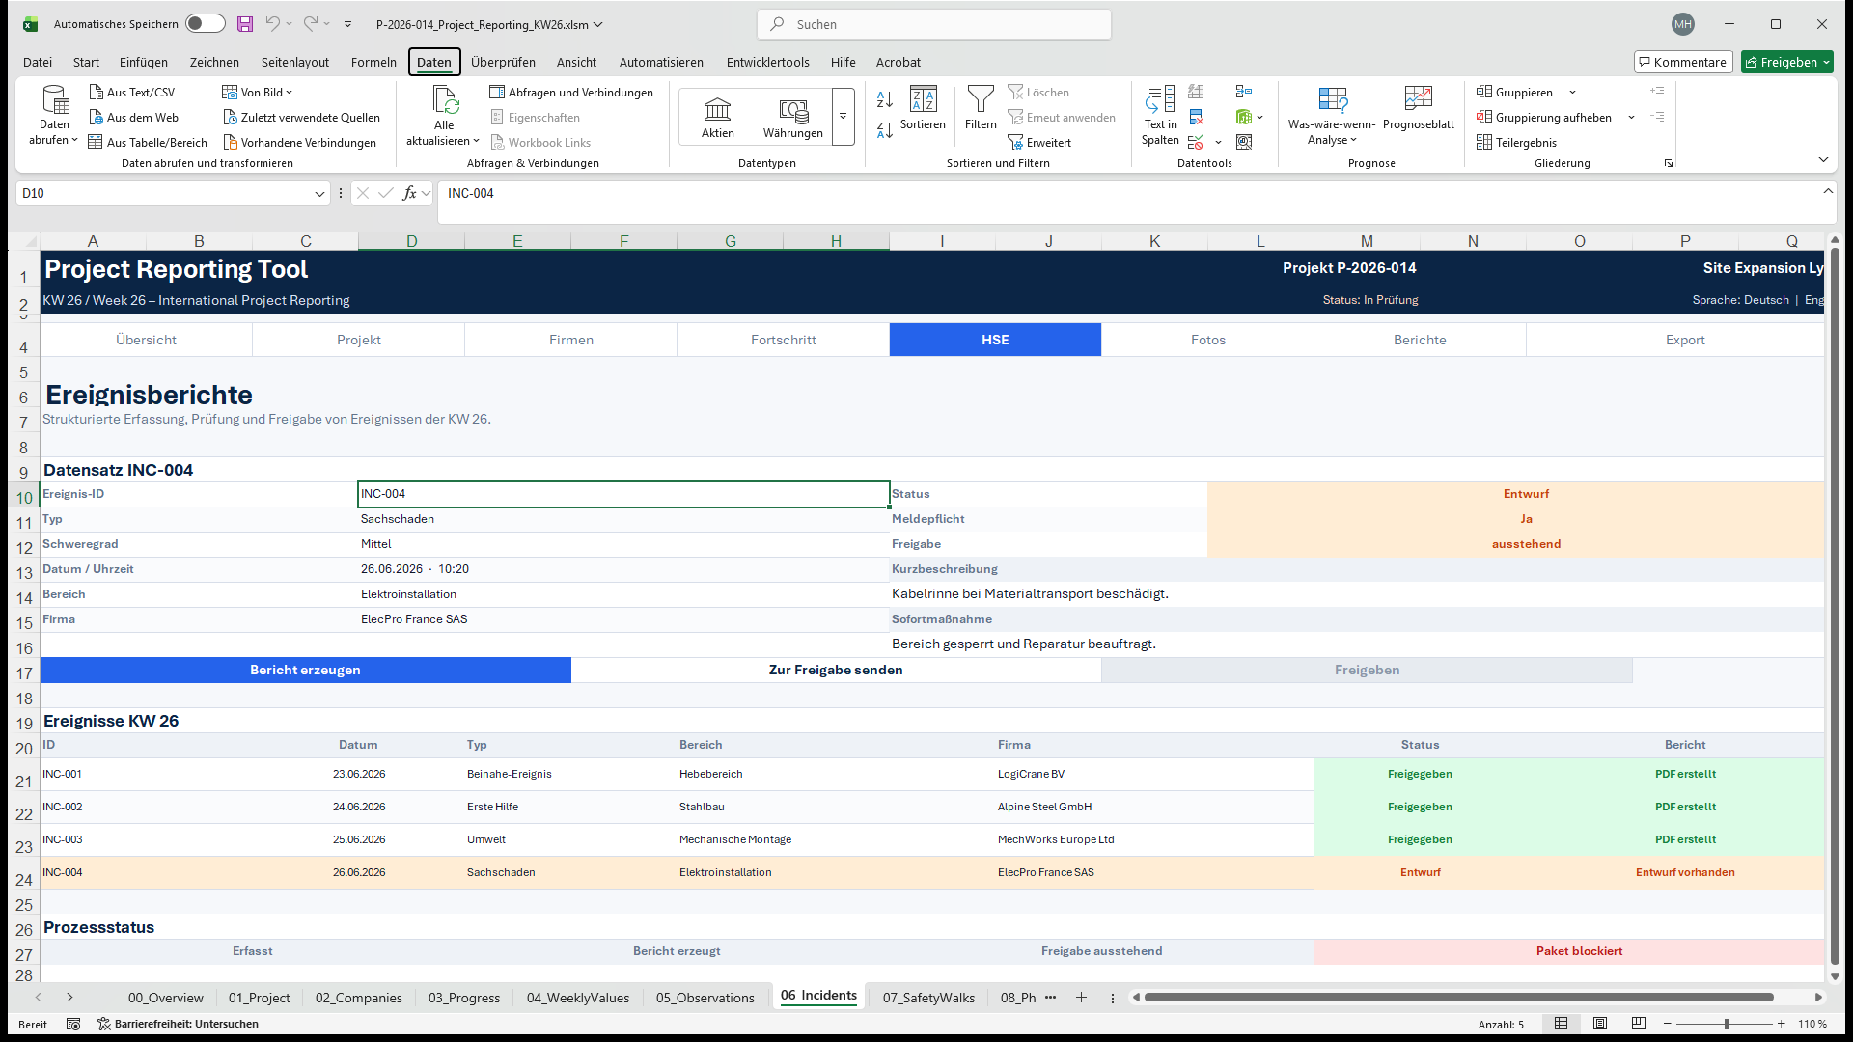Click the Save icon in title bar
Screen dimensions: 1853x1042
(x=245, y=24)
